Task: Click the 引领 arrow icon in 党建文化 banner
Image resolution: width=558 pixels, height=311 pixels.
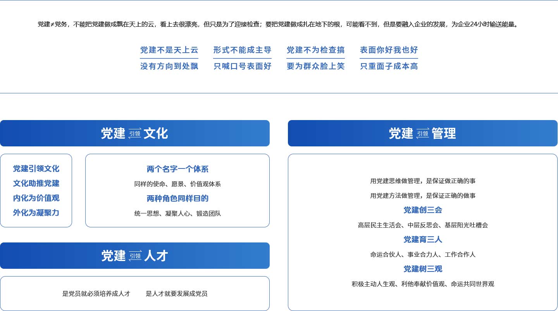Action: pyautogui.click(x=135, y=133)
